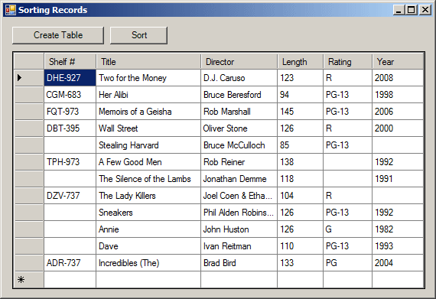This screenshot has height=299, width=436.
Task: Click the Title column header
Action: click(x=148, y=61)
